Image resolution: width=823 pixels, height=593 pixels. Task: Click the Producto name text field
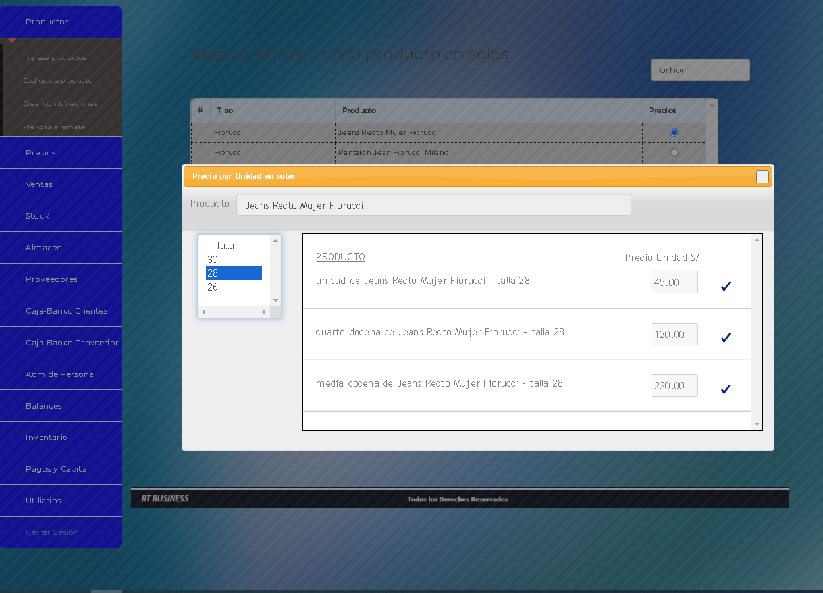click(433, 205)
